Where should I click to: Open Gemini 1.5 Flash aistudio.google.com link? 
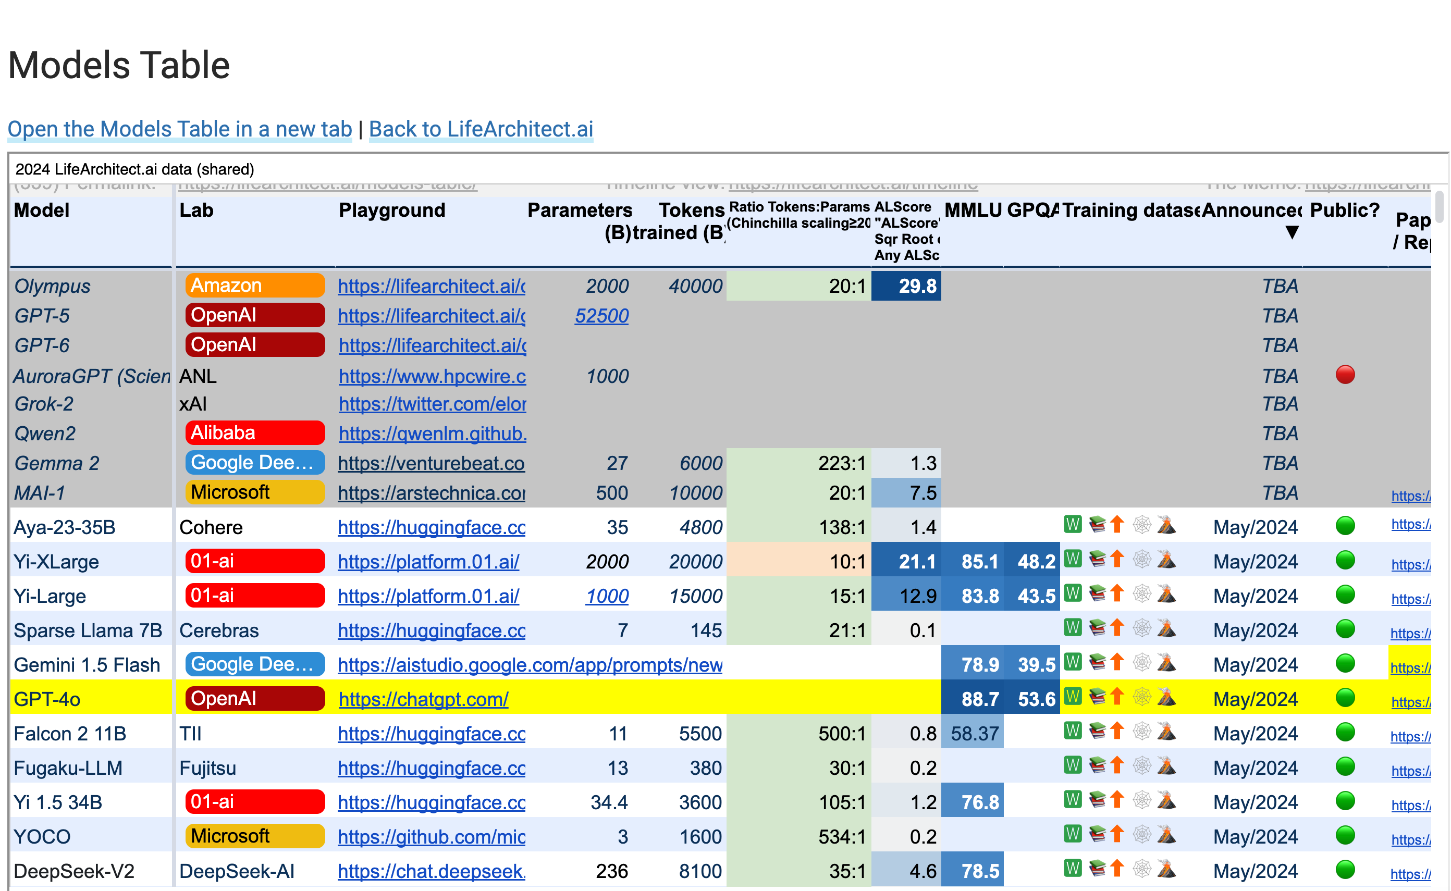click(530, 665)
